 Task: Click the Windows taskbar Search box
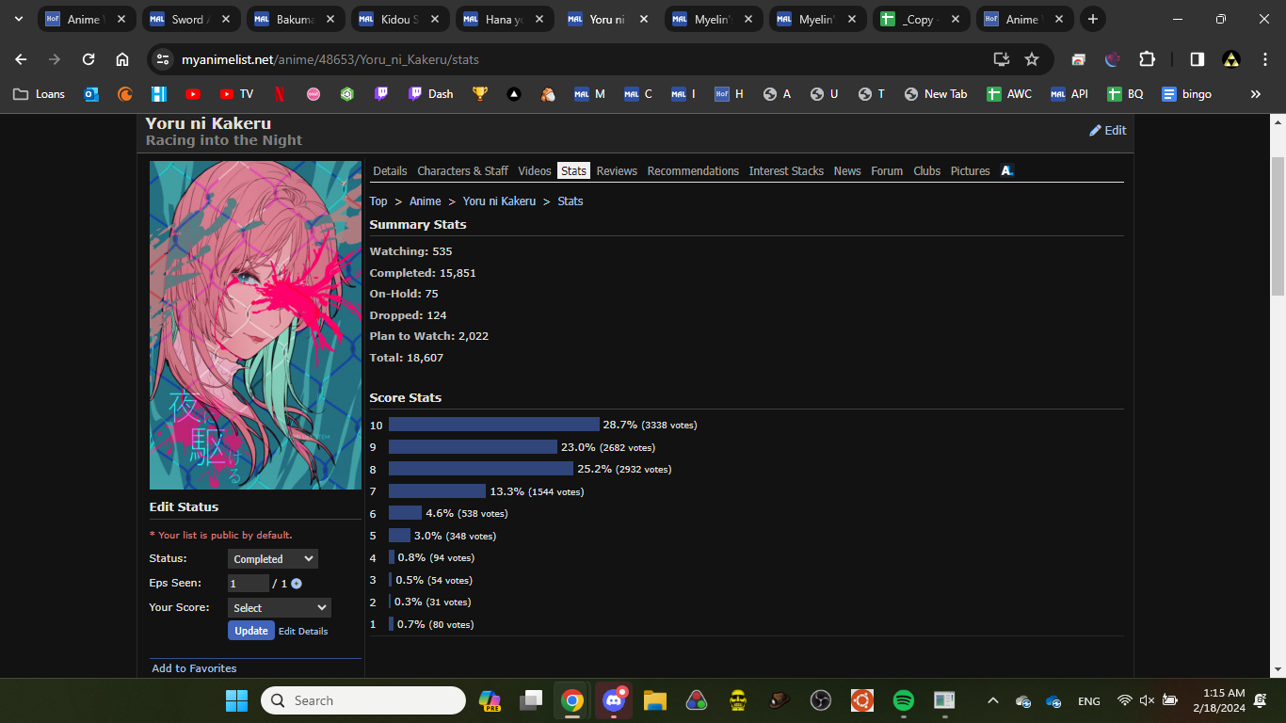tap(363, 700)
